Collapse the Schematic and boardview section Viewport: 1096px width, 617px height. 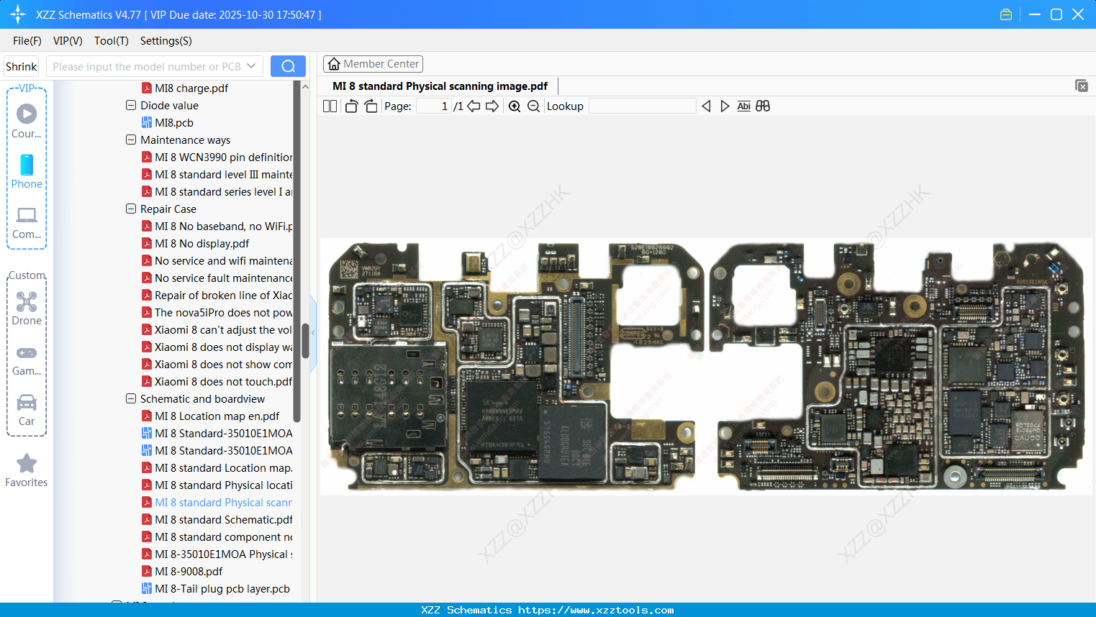tap(131, 398)
